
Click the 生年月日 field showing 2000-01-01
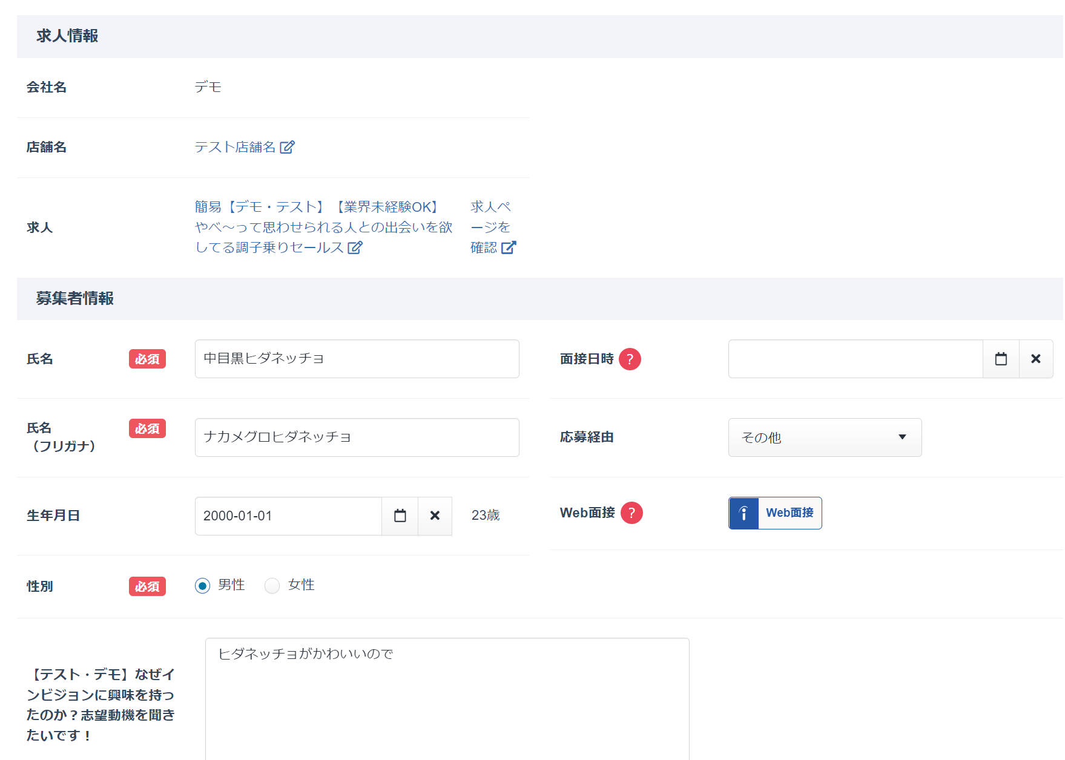pyautogui.click(x=288, y=516)
